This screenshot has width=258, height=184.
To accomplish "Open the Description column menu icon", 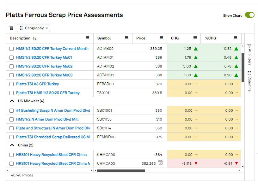I will point(88,38).
